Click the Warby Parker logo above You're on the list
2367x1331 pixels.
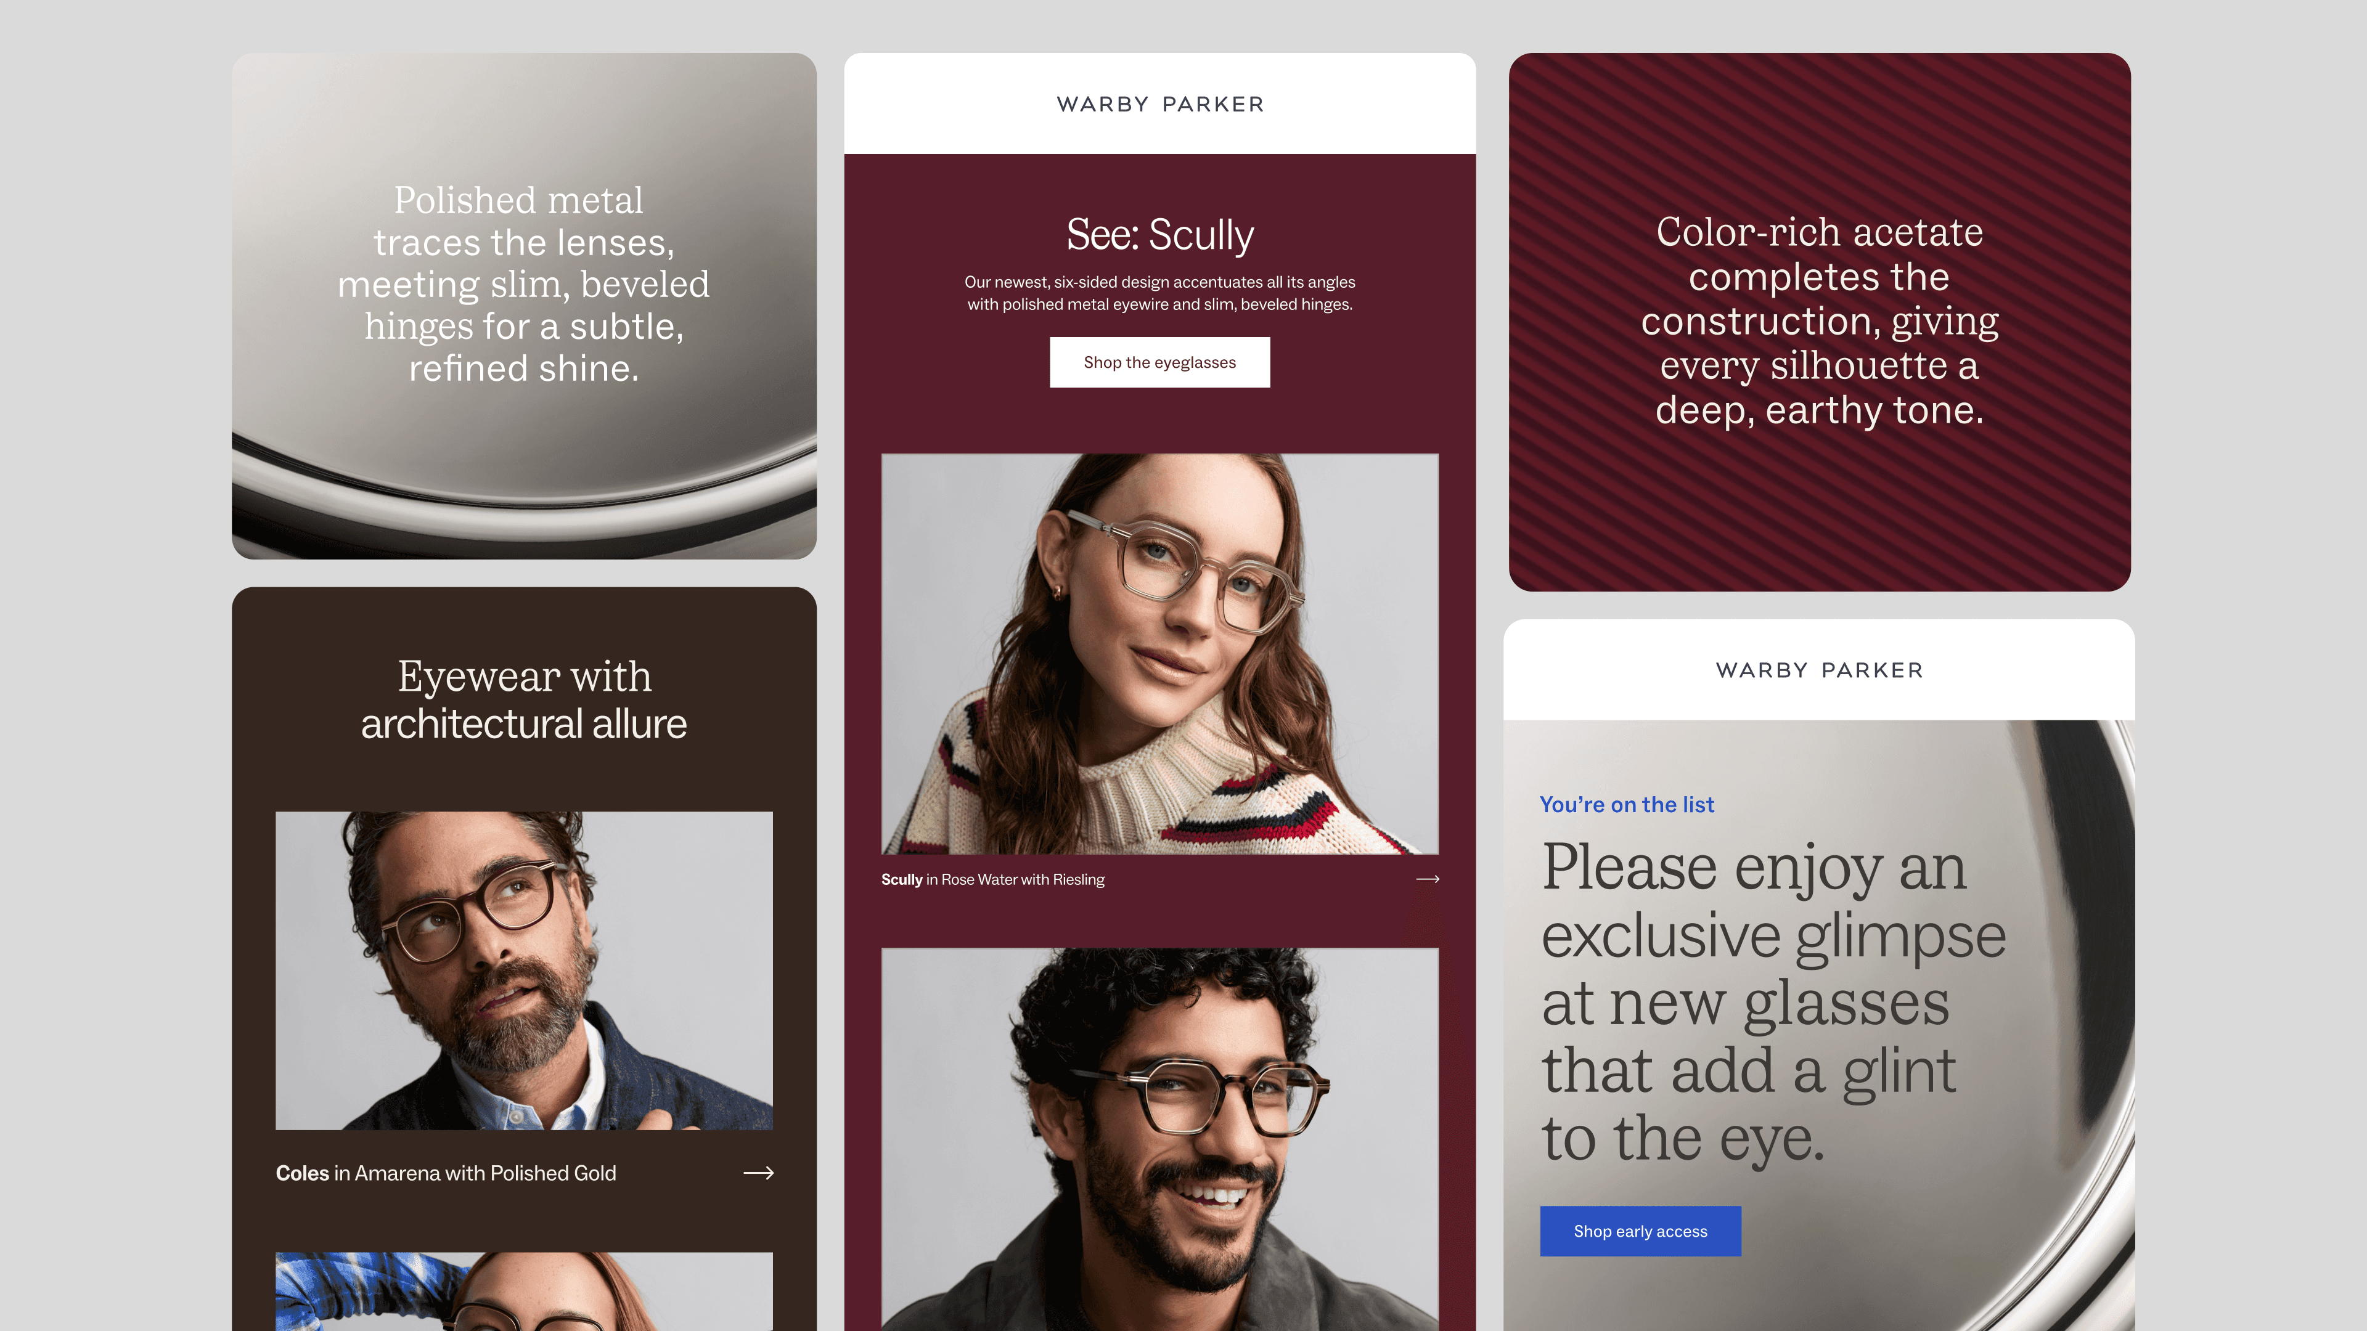coord(1820,670)
